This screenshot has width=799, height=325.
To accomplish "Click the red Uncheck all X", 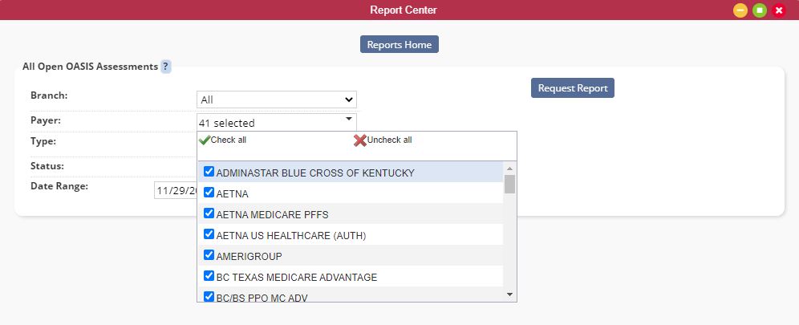I will point(360,140).
